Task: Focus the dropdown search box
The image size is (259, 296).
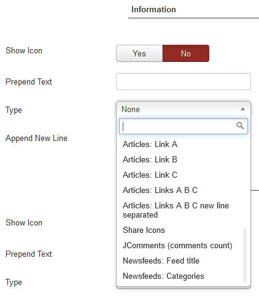Action: (x=184, y=126)
